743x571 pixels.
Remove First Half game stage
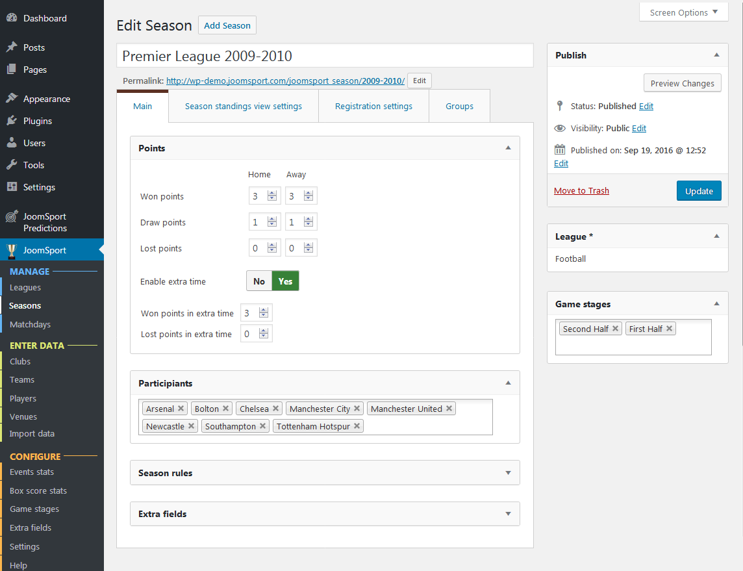(x=669, y=329)
